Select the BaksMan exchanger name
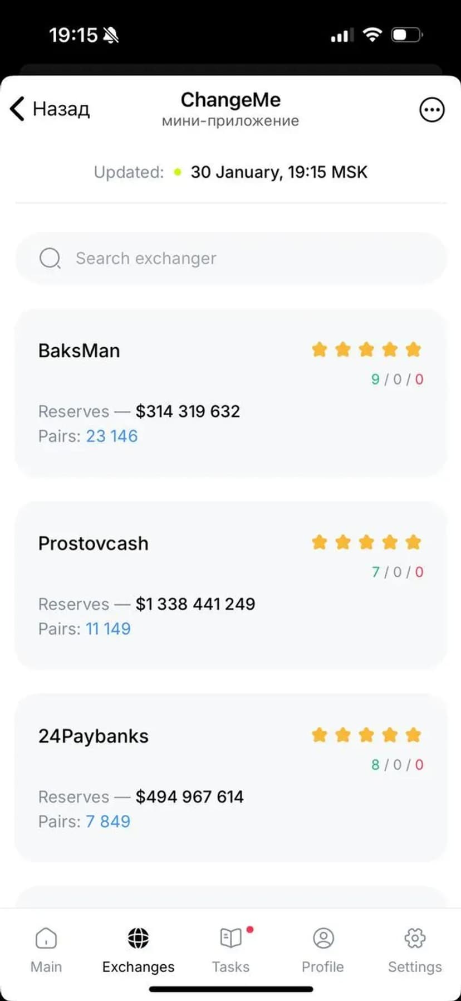The image size is (461, 1001). (x=79, y=351)
